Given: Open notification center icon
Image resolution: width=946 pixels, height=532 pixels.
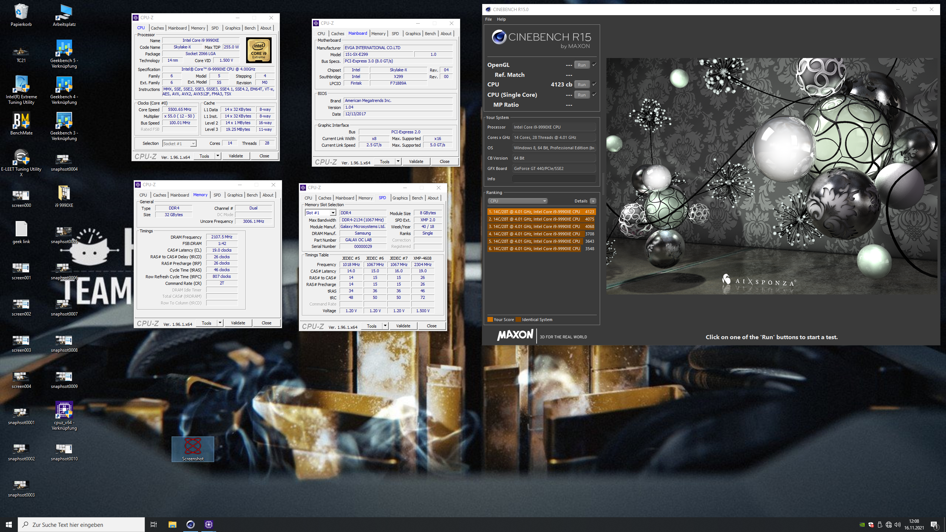Looking at the screenshot, I should [934, 525].
